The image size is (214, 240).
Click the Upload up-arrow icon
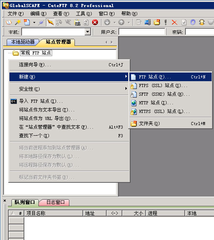pyautogui.click(x=121, y=22)
